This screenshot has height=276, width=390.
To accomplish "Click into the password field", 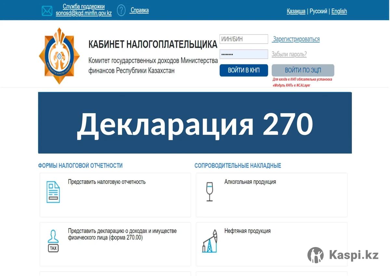I will pyautogui.click(x=244, y=54).
